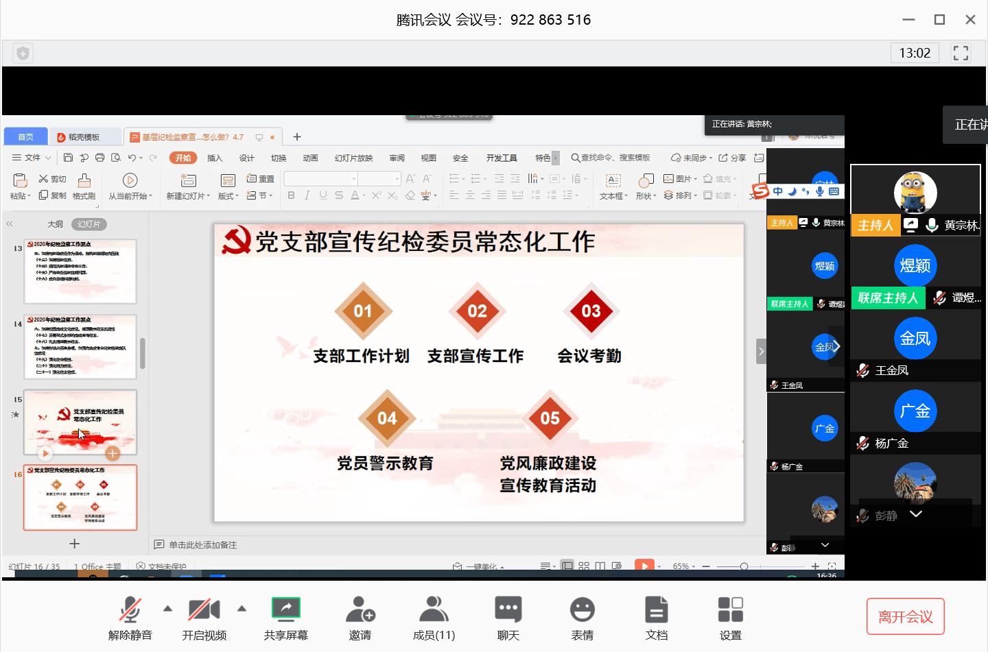Unmute the microphone (解除静音)
The width and height of the screenshot is (988, 652).
[x=130, y=609]
